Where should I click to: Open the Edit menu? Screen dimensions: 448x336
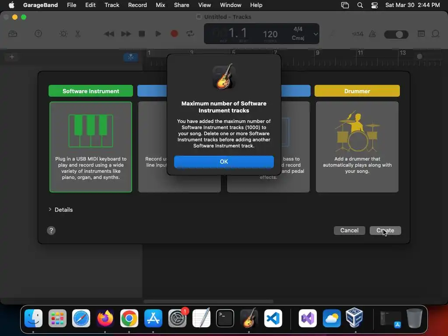point(90,5)
